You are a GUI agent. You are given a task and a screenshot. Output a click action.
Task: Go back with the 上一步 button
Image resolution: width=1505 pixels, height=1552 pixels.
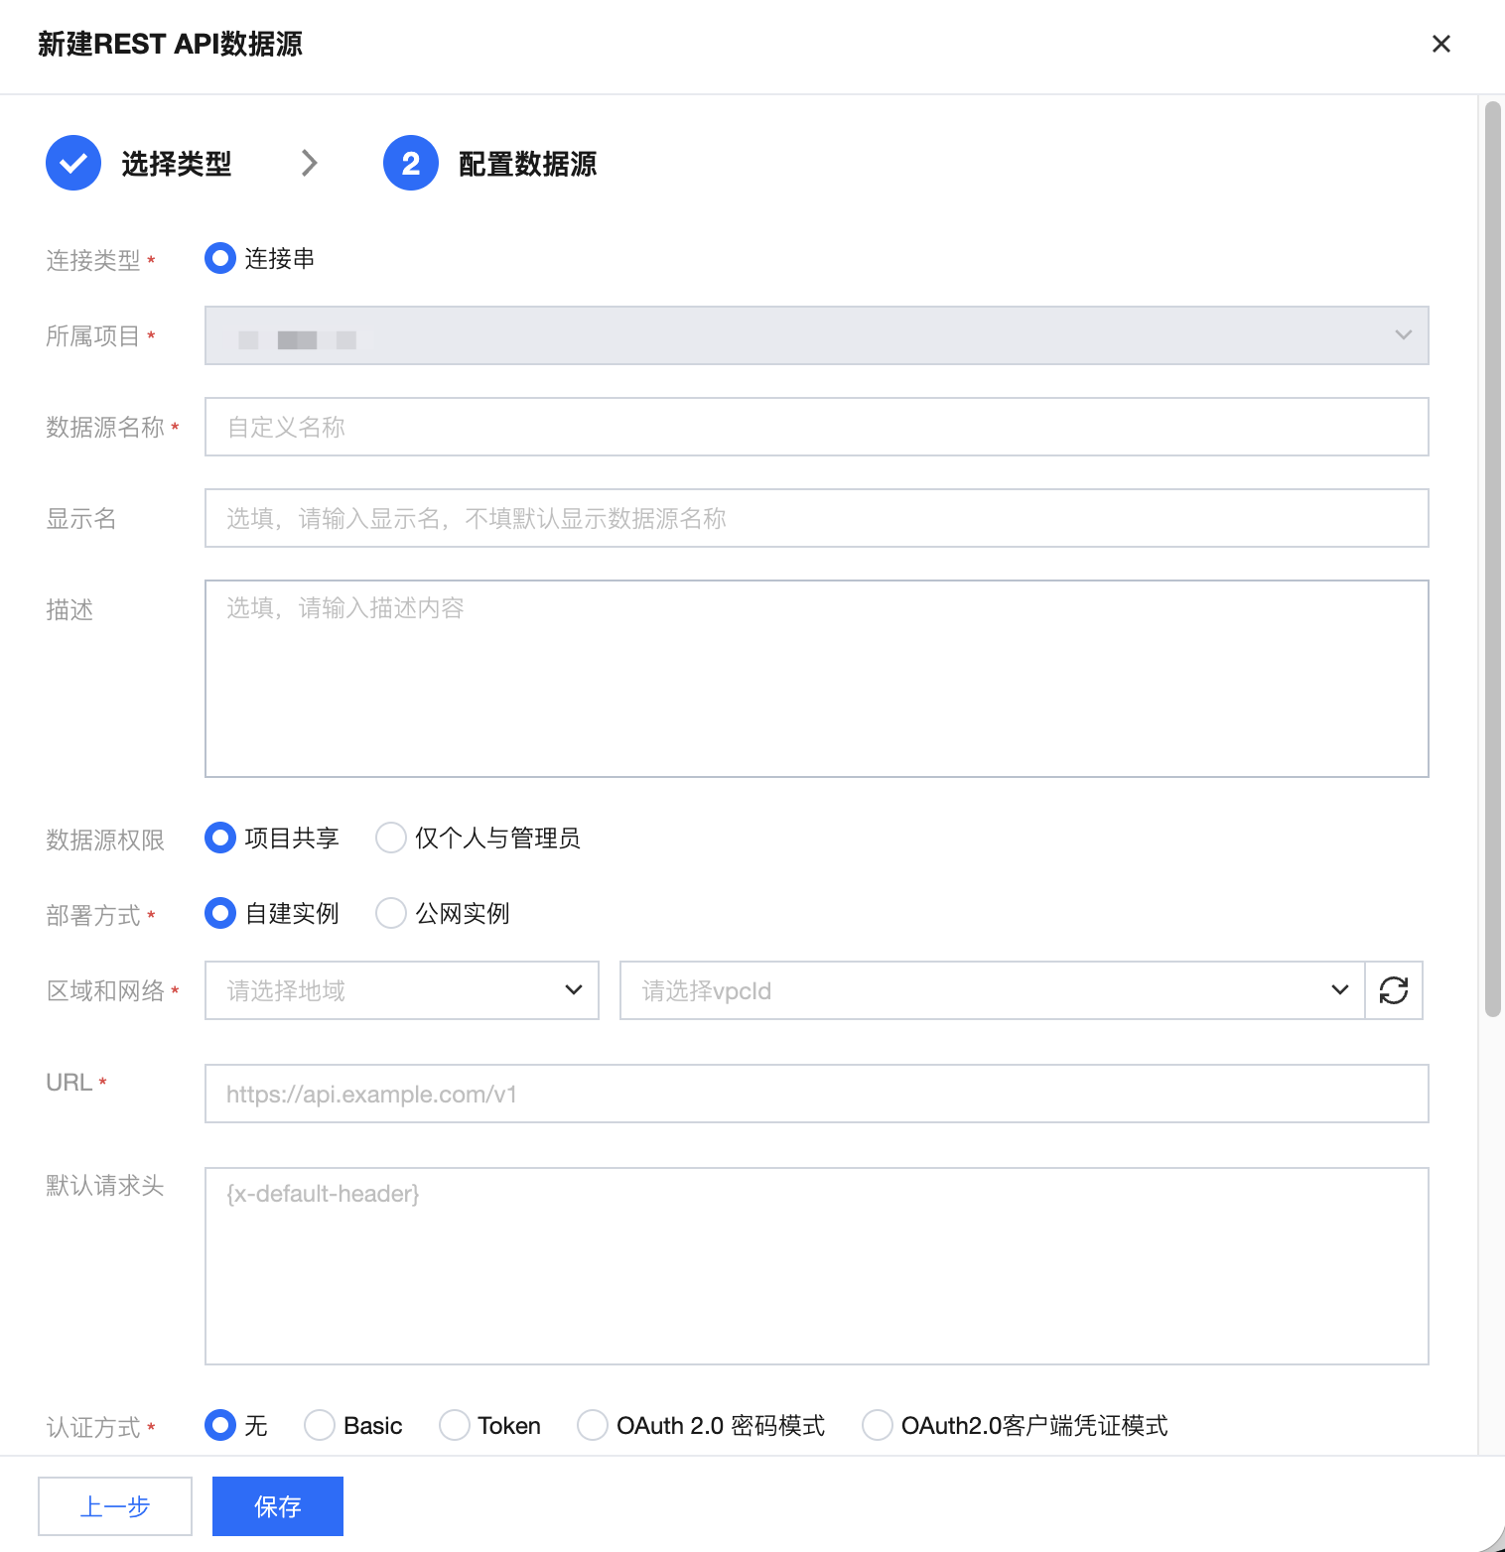(x=115, y=1506)
